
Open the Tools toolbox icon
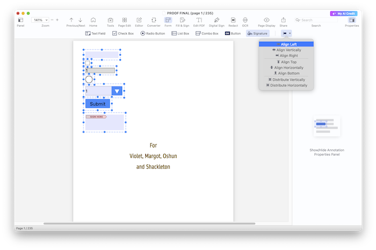click(x=110, y=20)
